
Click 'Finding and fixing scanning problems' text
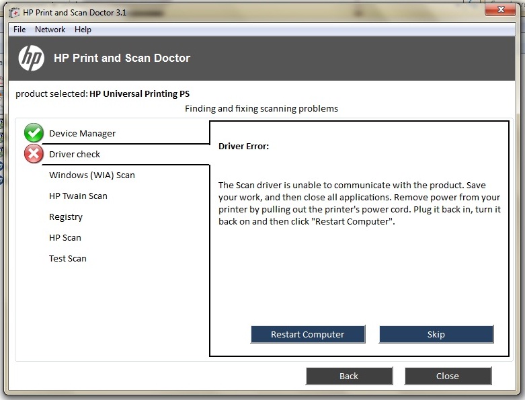click(x=261, y=108)
